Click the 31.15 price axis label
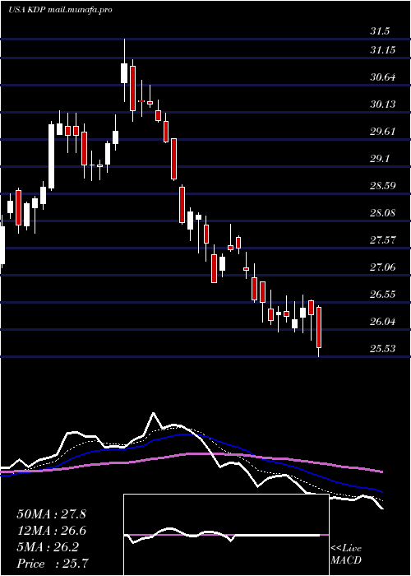This screenshot has width=411, height=576. point(383,49)
